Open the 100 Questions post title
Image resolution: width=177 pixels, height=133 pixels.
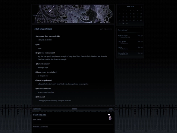(43, 29)
